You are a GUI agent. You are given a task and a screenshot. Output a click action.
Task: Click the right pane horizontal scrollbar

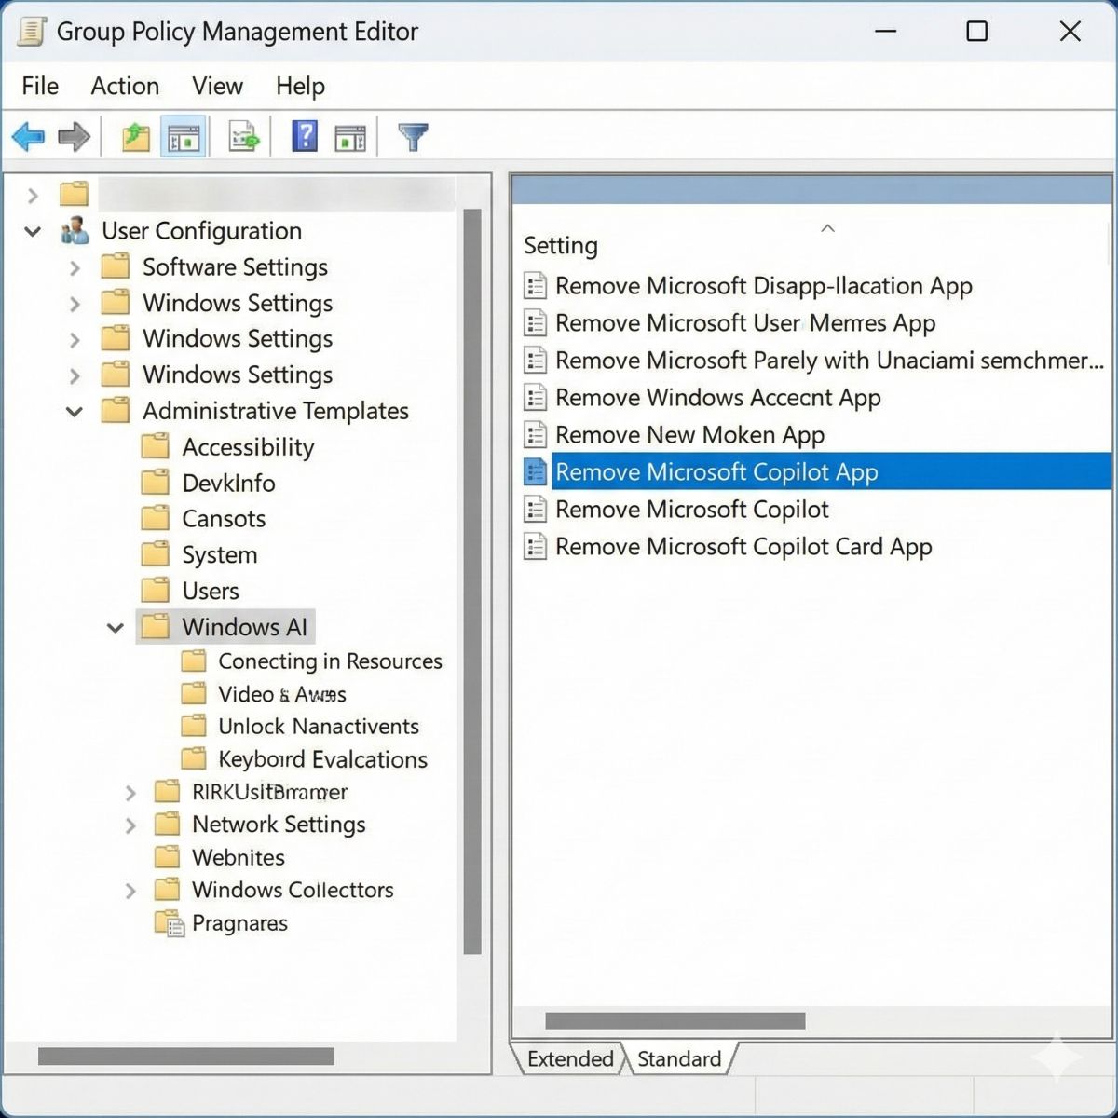[x=675, y=1021]
